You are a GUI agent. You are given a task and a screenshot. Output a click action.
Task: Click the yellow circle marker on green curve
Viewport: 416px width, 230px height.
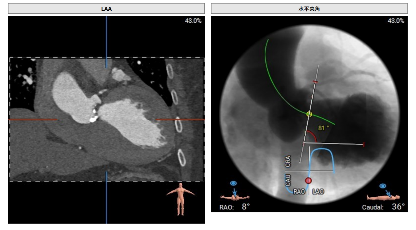click(309, 114)
